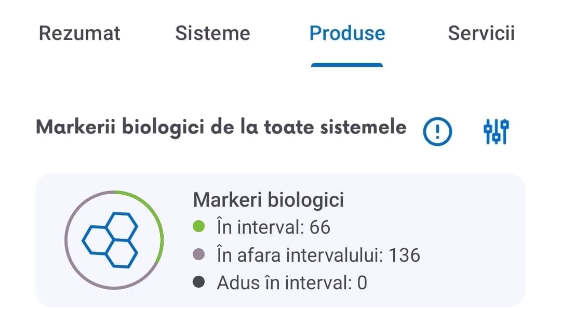Click the dark dot beside Adus în interval
Viewport: 561px width, 310px height.
tap(198, 282)
